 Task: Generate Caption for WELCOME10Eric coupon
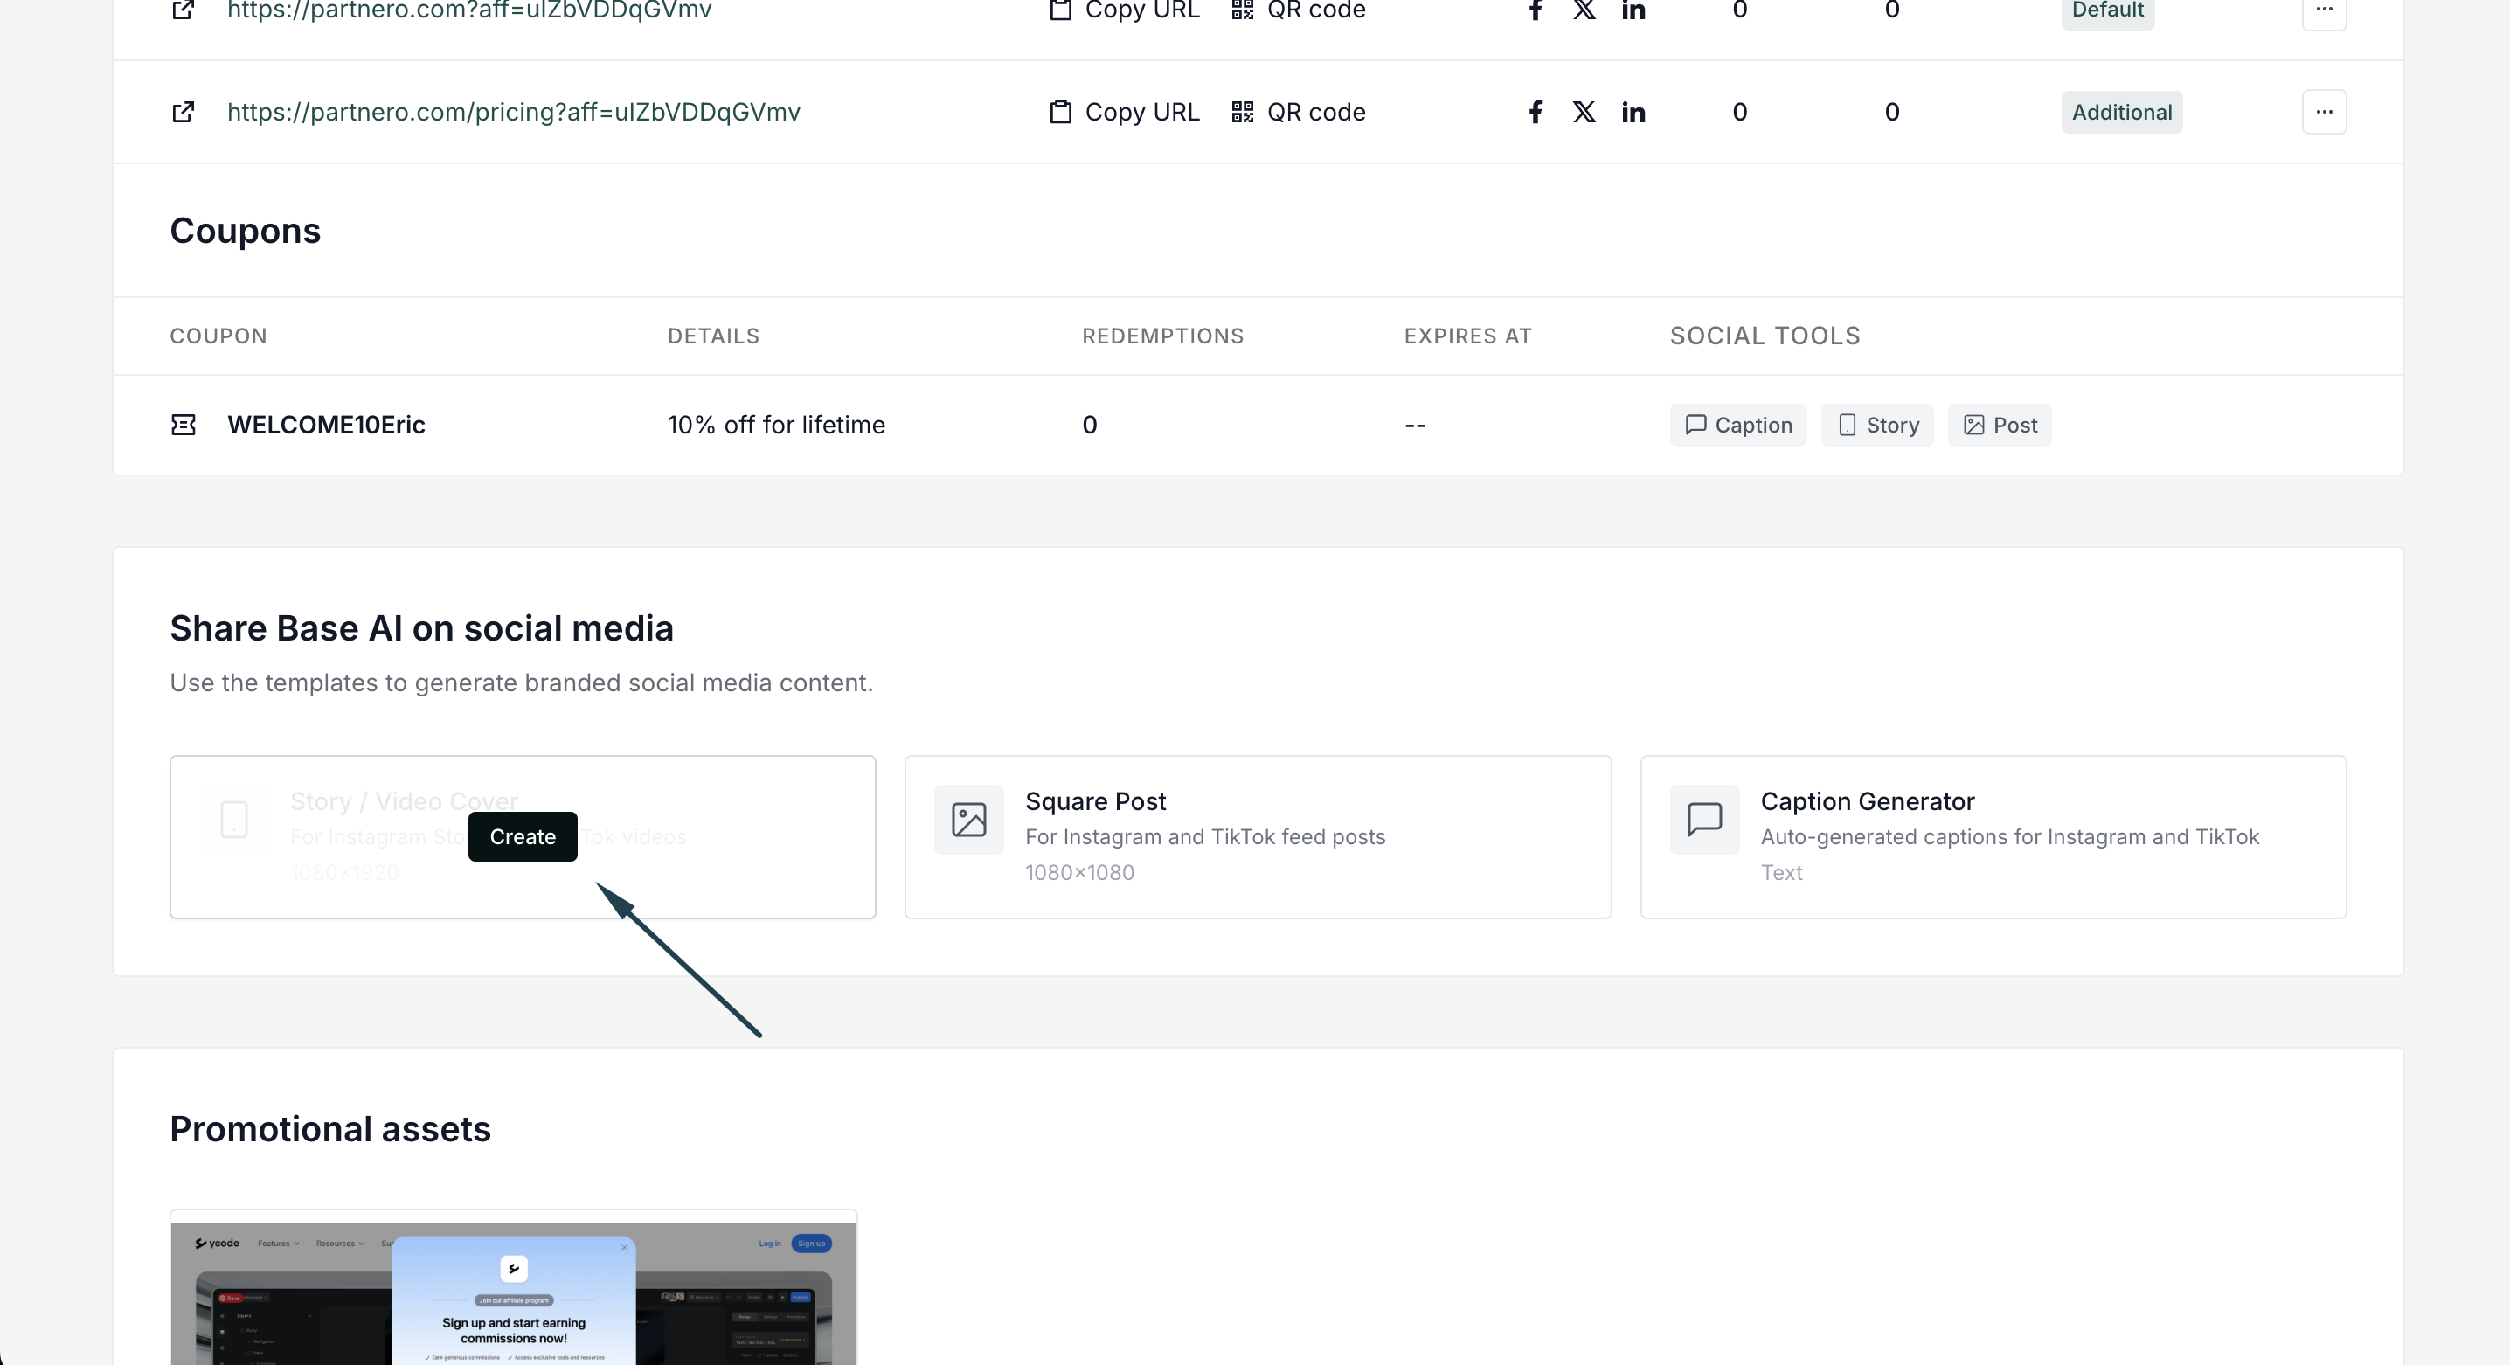click(1738, 425)
